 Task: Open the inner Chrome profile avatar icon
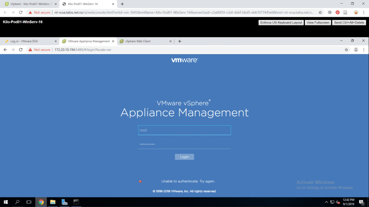point(356,50)
